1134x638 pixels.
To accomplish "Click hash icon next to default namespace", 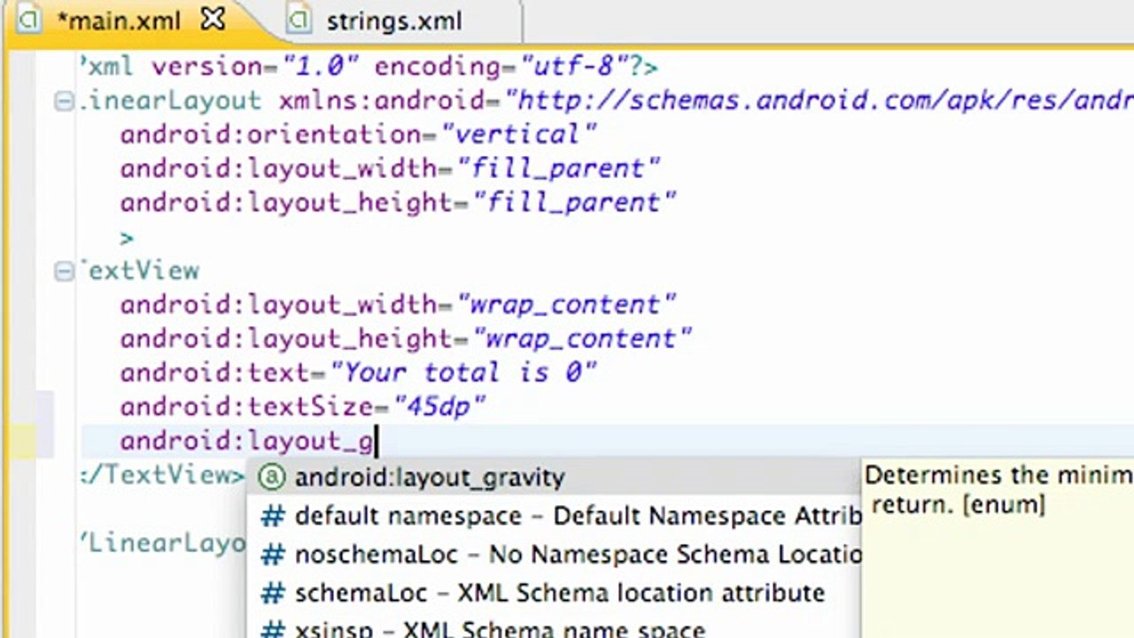I will point(273,516).
